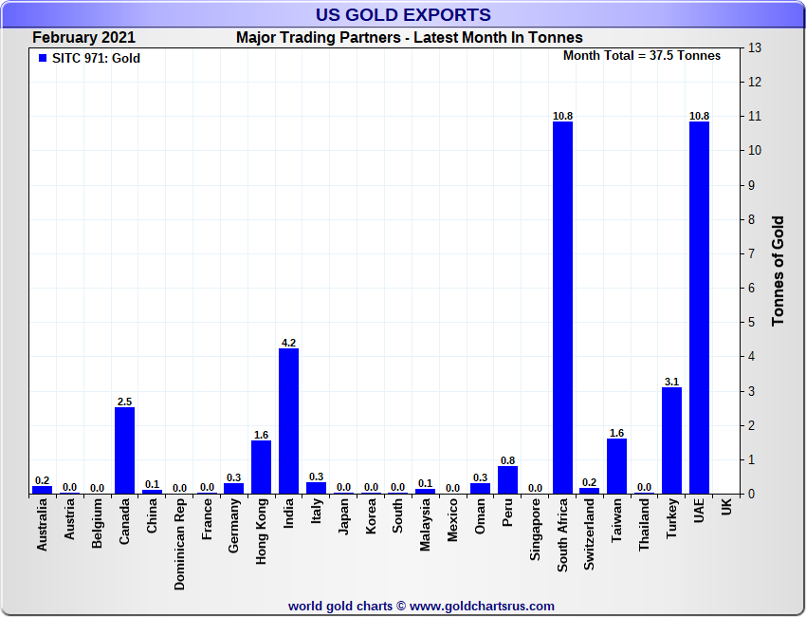806x617 pixels.
Task: Select the Canada bar
Action: point(124,451)
